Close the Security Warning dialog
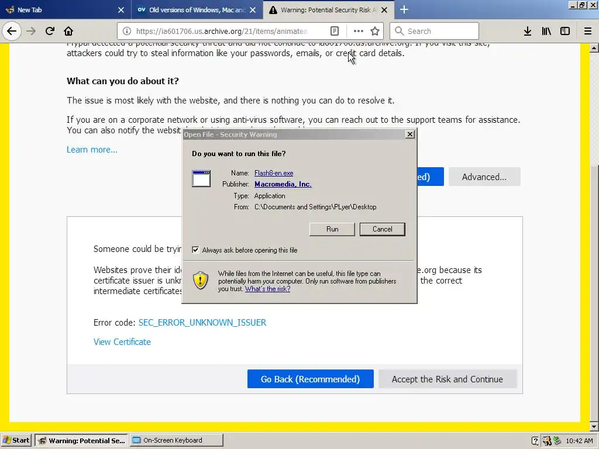Image resolution: width=599 pixels, height=449 pixels. [410, 134]
